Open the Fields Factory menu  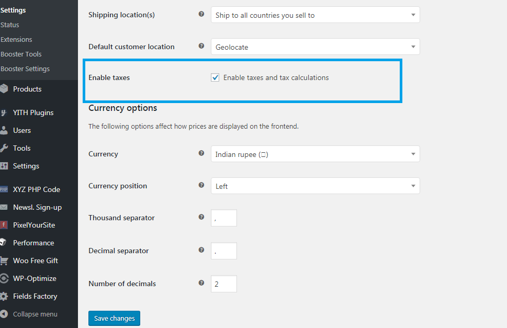(x=35, y=296)
